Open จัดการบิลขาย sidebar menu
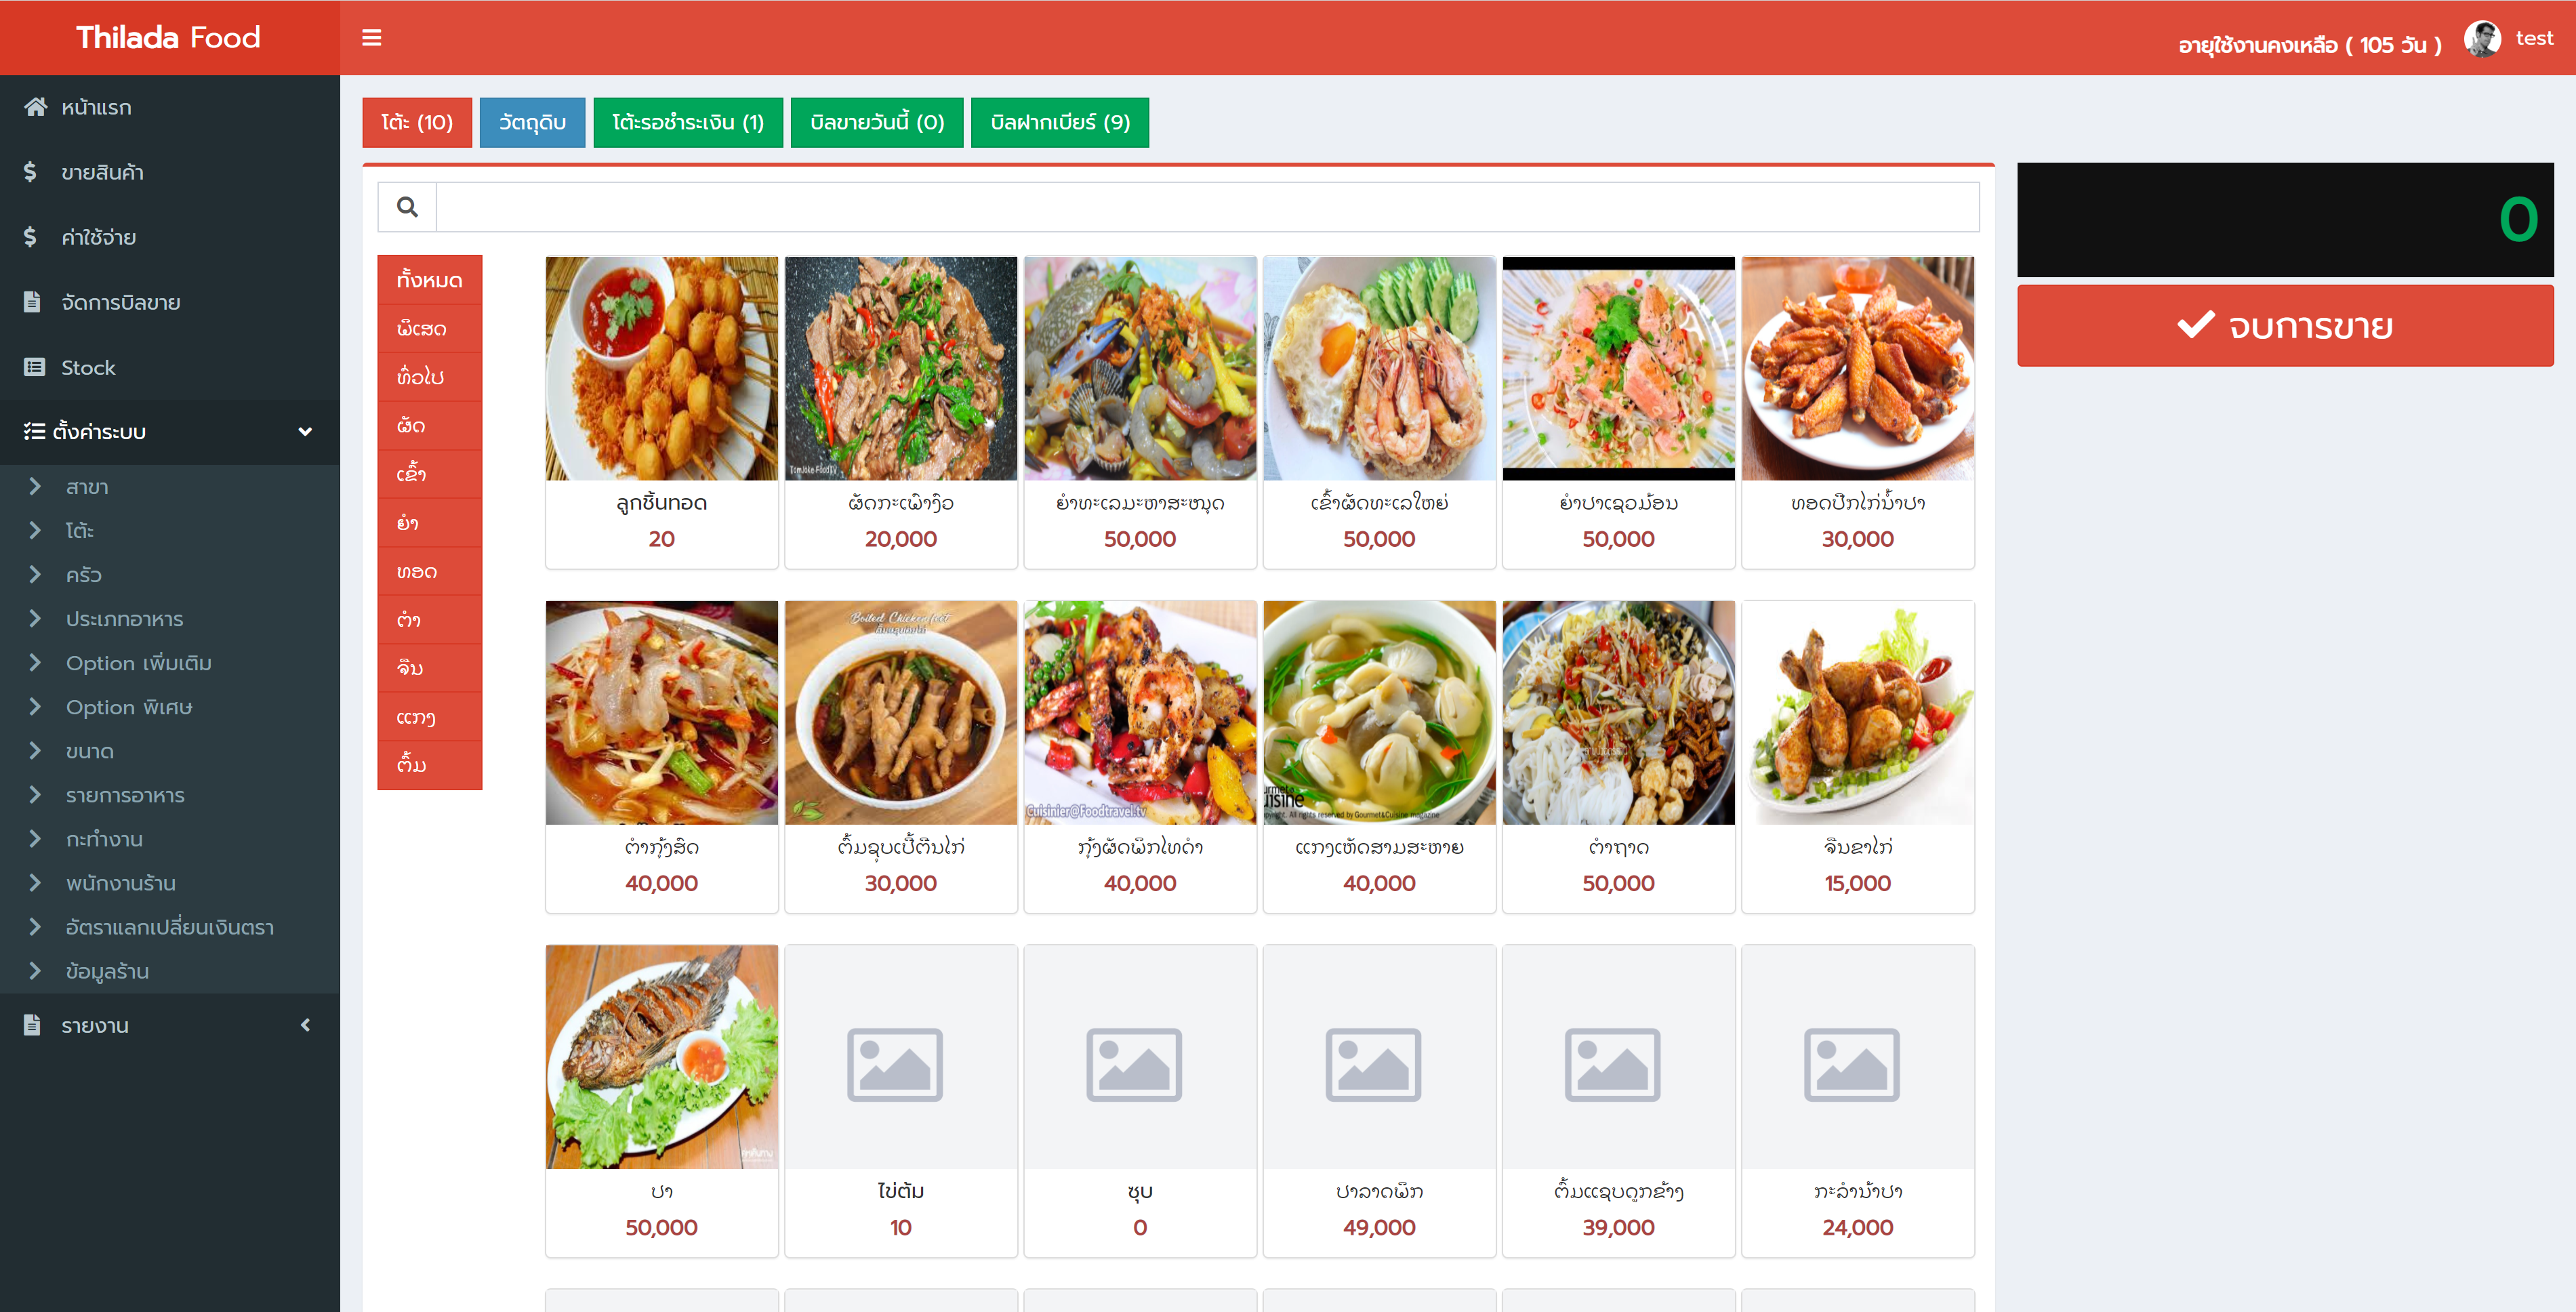Screen dimensions: 2576x1312 pyautogui.click(x=170, y=302)
